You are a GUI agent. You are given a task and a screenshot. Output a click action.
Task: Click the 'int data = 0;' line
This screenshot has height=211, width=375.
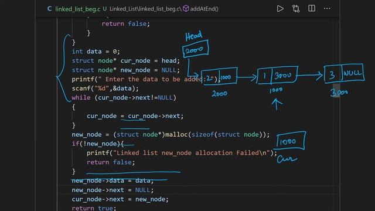click(96, 52)
